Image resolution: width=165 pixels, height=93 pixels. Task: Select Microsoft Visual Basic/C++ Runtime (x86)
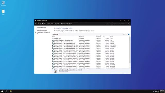(x=63, y=40)
